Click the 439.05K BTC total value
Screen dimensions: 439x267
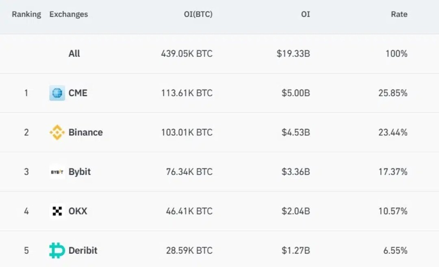coord(187,54)
